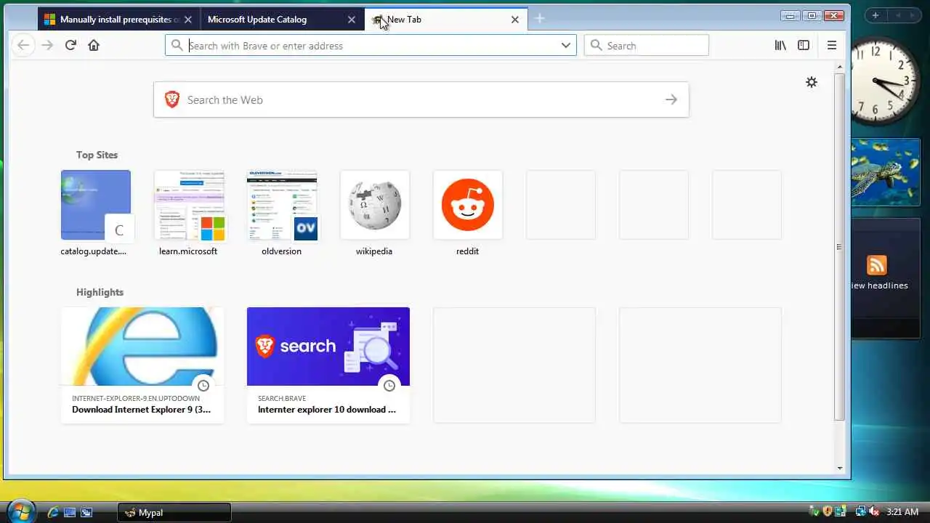Click the Search the Web field
This screenshot has width=930, height=523.
pos(421,100)
